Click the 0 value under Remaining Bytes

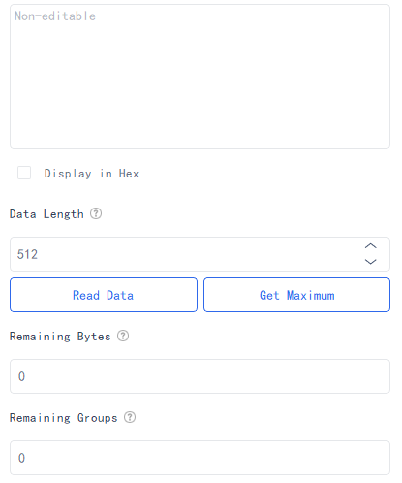(21, 376)
